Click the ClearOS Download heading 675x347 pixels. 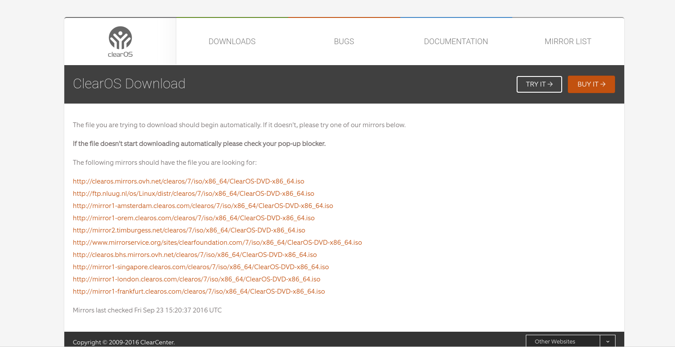pyautogui.click(x=129, y=83)
